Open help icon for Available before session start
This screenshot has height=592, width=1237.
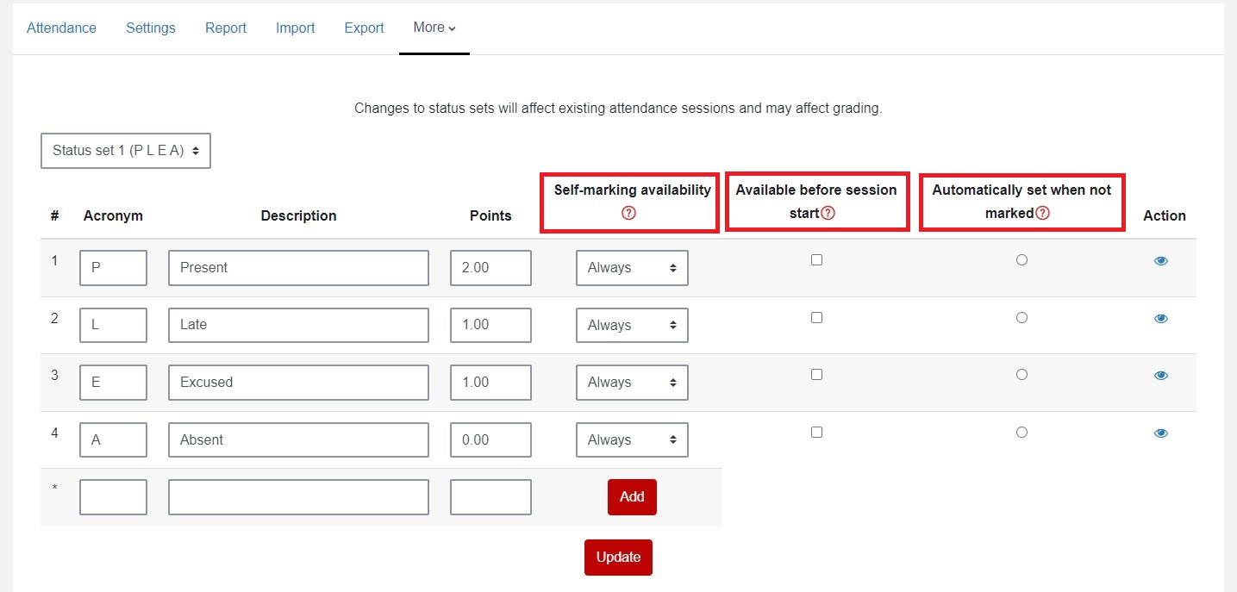point(828,214)
